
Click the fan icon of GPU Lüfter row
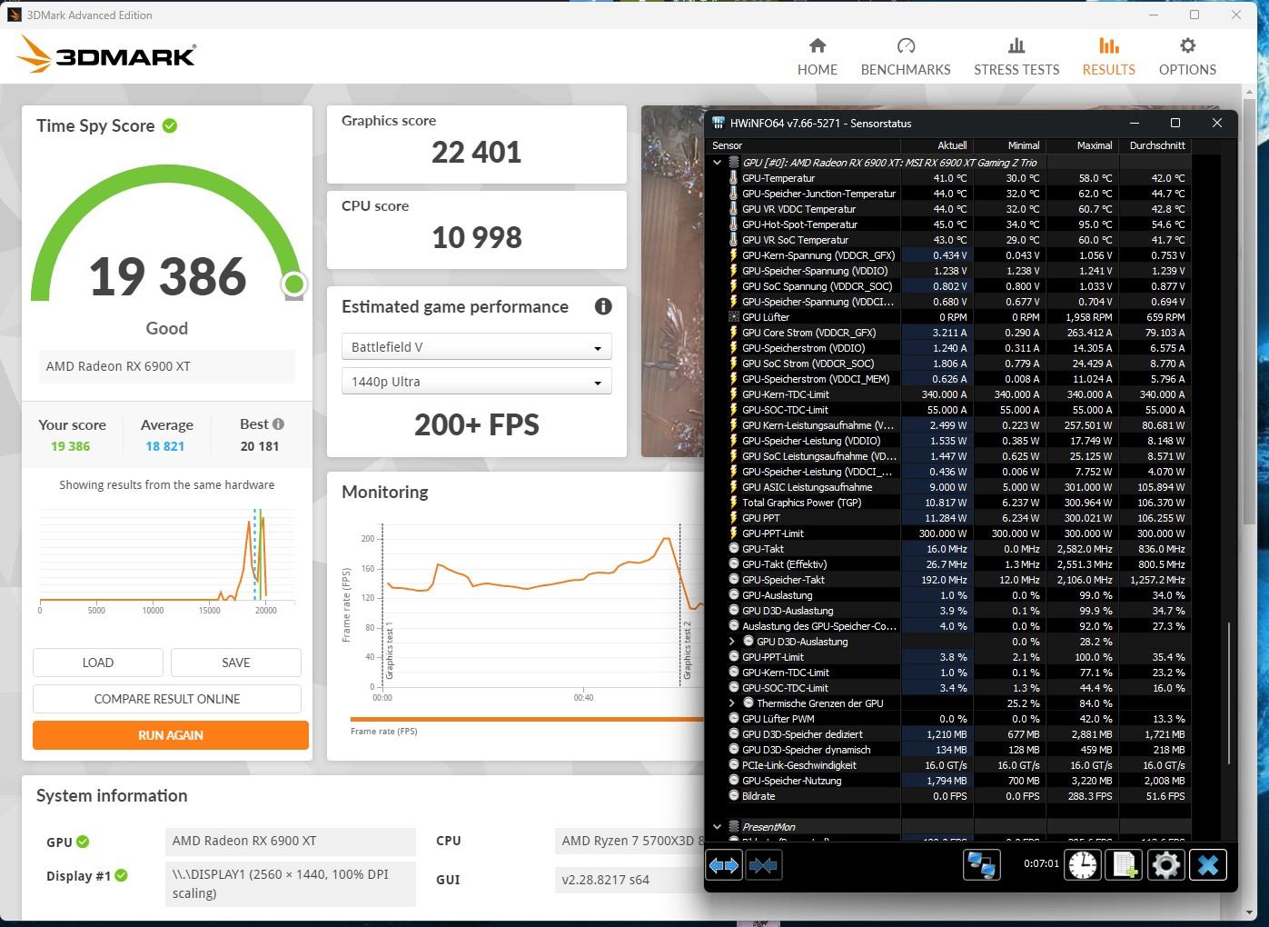pyautogui.click(x=734, y=317)
